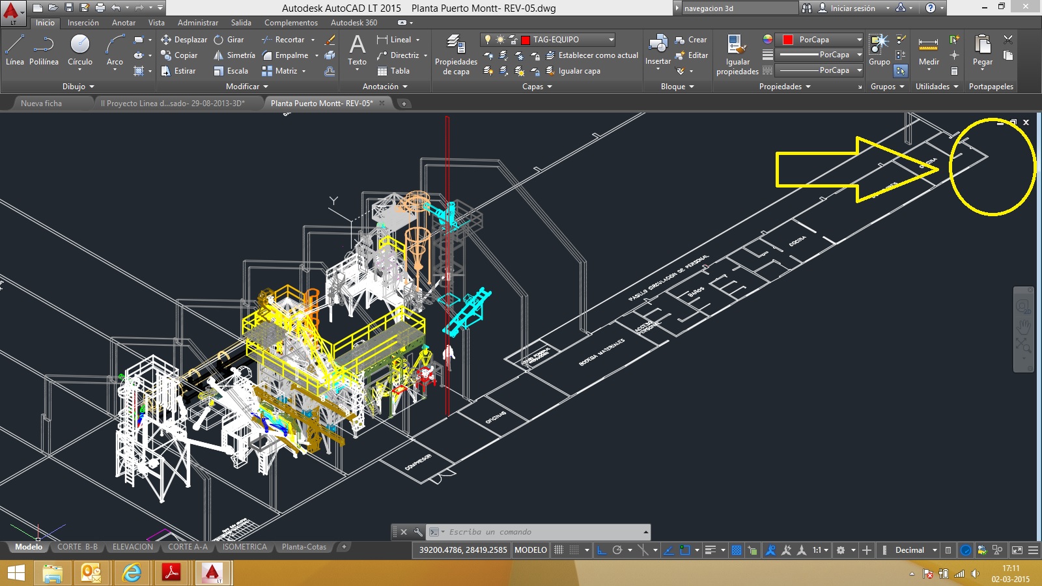Toggle hatch transparency display in status bar
This screenshot has height=586, width=1042.
click(737, 550)
